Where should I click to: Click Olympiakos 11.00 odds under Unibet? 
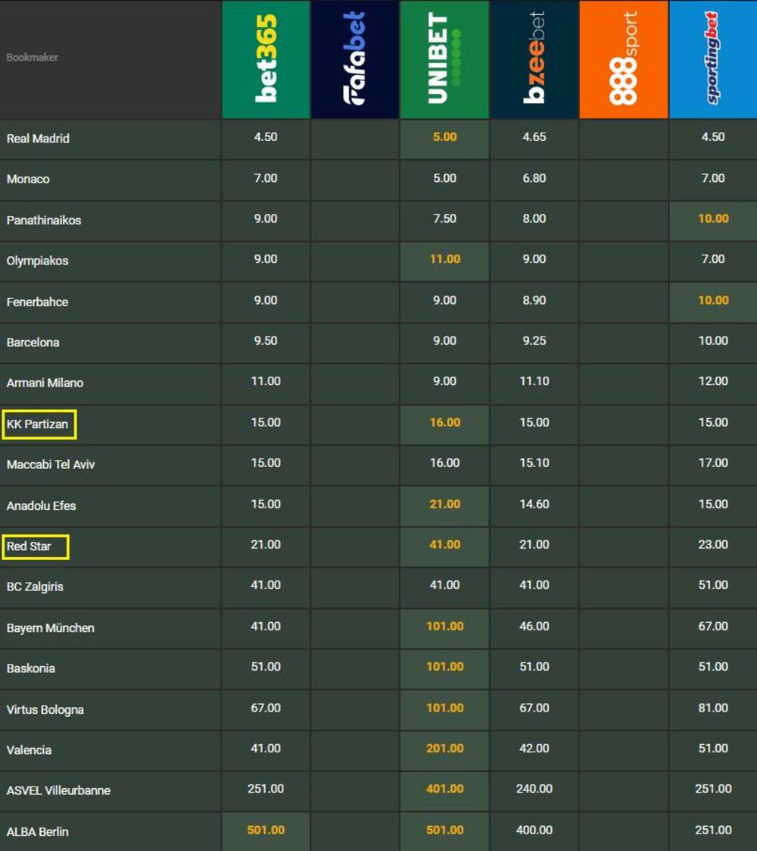[x=444, y=259]
